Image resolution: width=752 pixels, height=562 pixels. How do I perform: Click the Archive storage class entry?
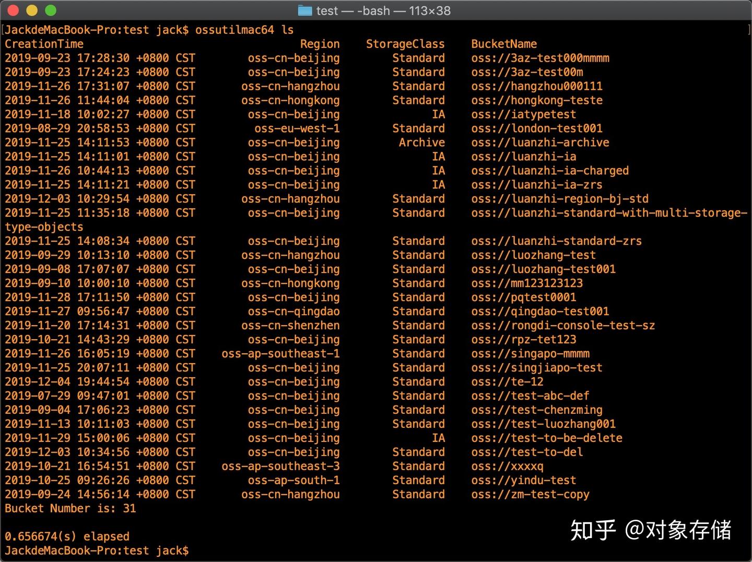pos(422,142)
